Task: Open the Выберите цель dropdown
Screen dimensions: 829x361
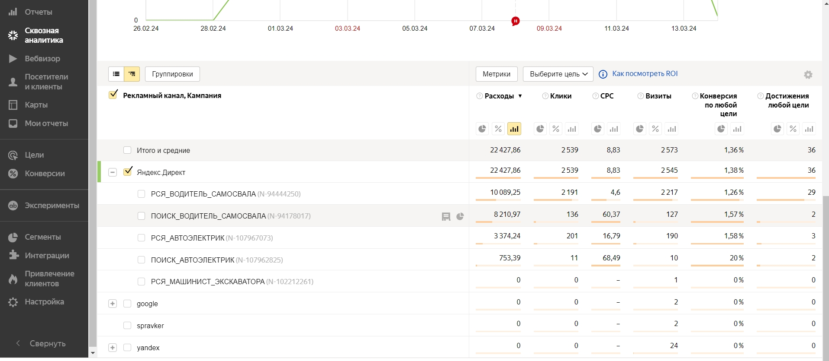Action: [x=558, y=74]
